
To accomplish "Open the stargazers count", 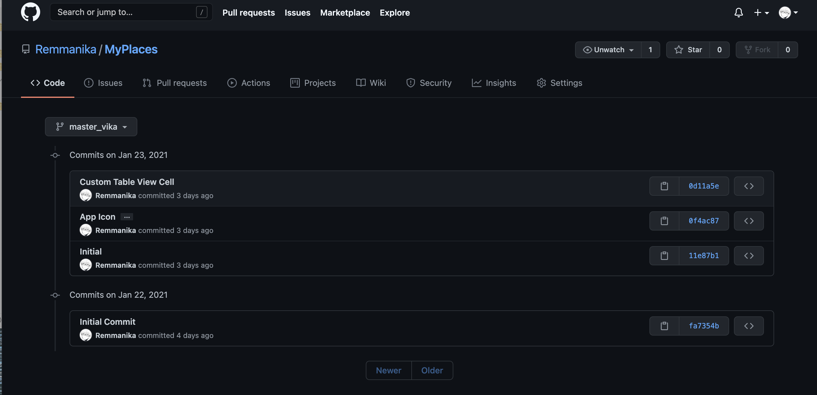I will tap(719, 50).
